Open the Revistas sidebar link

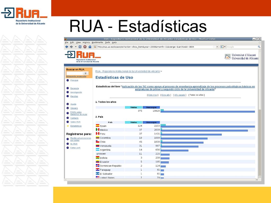tap(74, 96)
